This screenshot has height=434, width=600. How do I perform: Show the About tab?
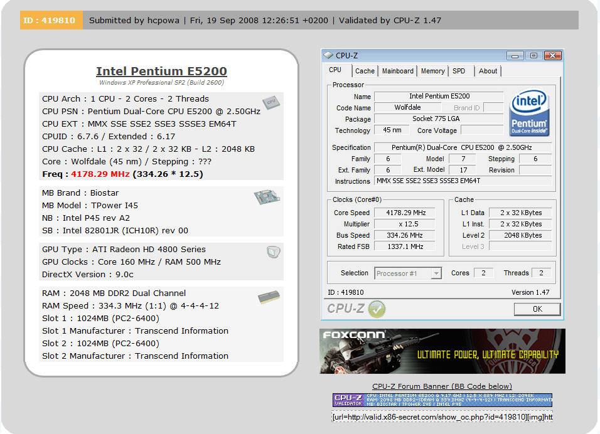tap(488, 71)
